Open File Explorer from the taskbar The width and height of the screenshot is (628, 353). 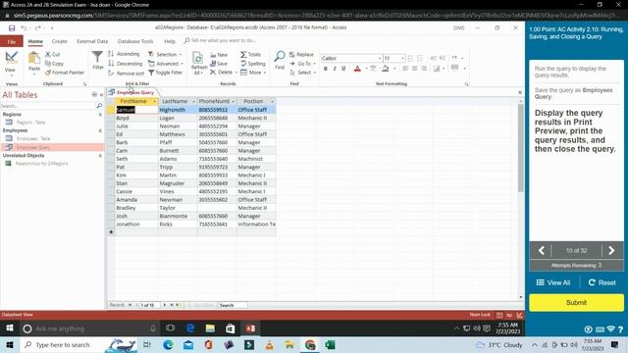289,344
